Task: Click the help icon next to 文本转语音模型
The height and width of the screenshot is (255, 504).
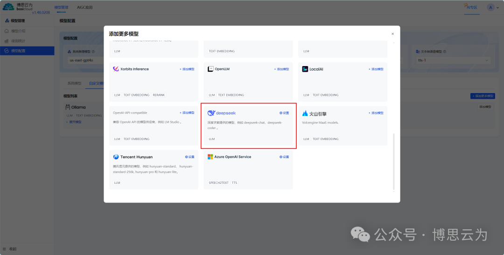Action: coord(445,52)
